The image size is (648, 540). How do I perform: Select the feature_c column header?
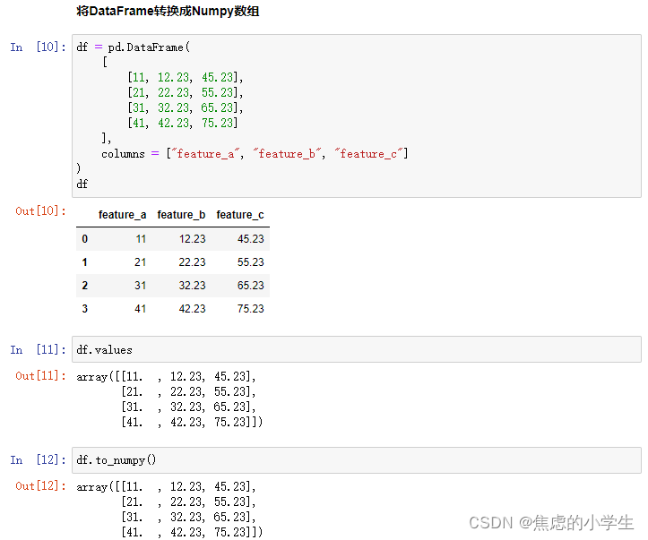(240, 215)
